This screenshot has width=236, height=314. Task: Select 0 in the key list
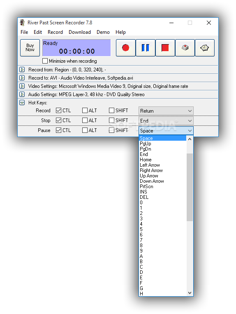[x=162, y=203]
